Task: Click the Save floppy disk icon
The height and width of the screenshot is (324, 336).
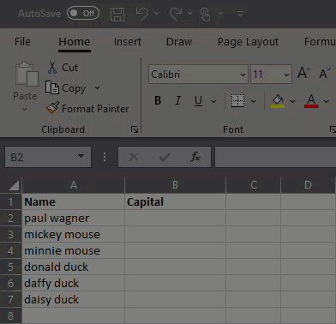Action: tap(117, 15)
